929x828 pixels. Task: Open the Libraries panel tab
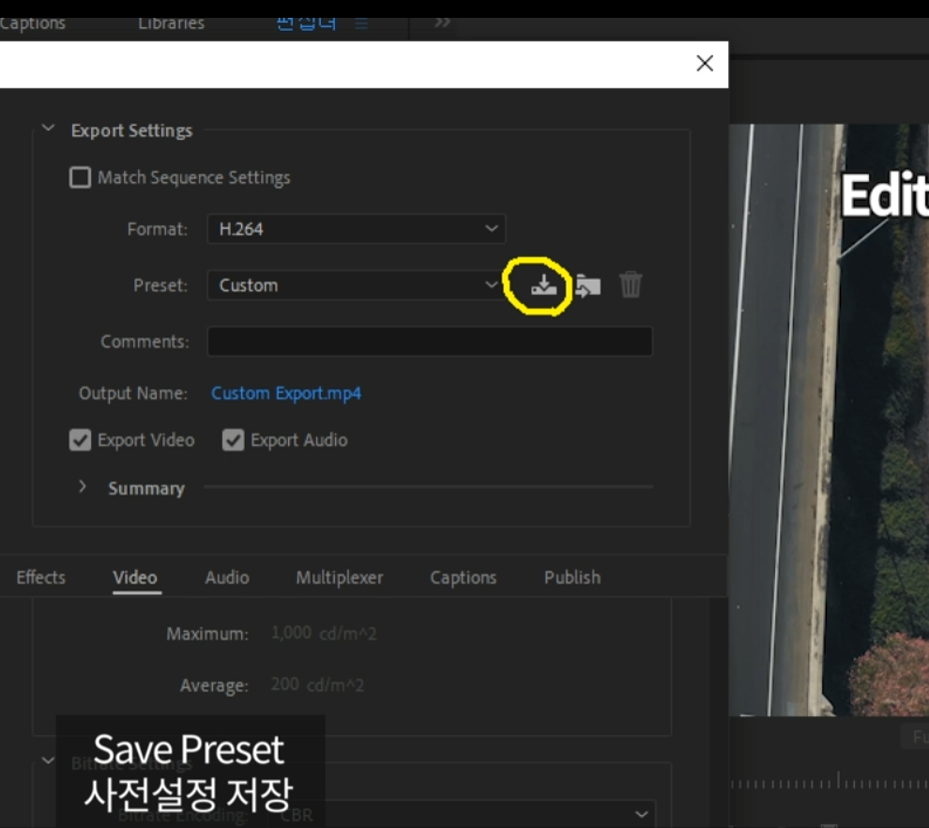(x=171, y=23)
